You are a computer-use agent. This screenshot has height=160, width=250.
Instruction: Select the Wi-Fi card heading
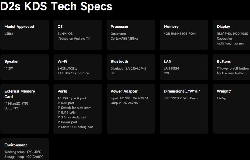point(62,61)
